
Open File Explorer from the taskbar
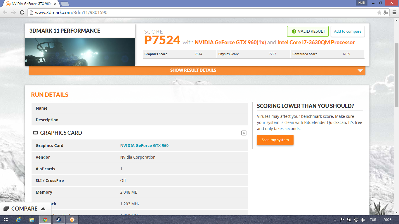point(32,220)
